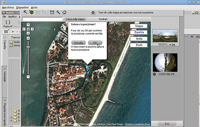Collapse the Cartelle panel

(5, 37)
